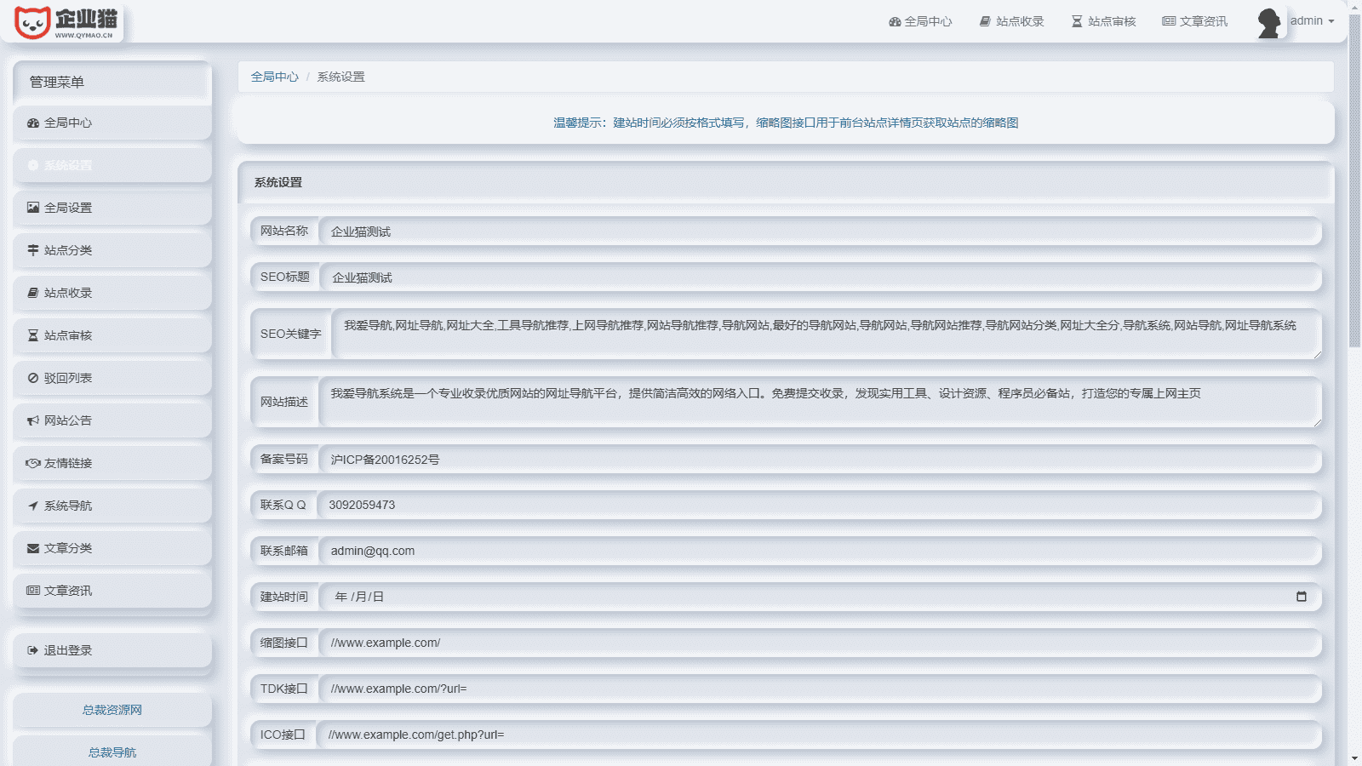
Task: Click the megaphone icon next to 网站公告
Action: [33, 420]
